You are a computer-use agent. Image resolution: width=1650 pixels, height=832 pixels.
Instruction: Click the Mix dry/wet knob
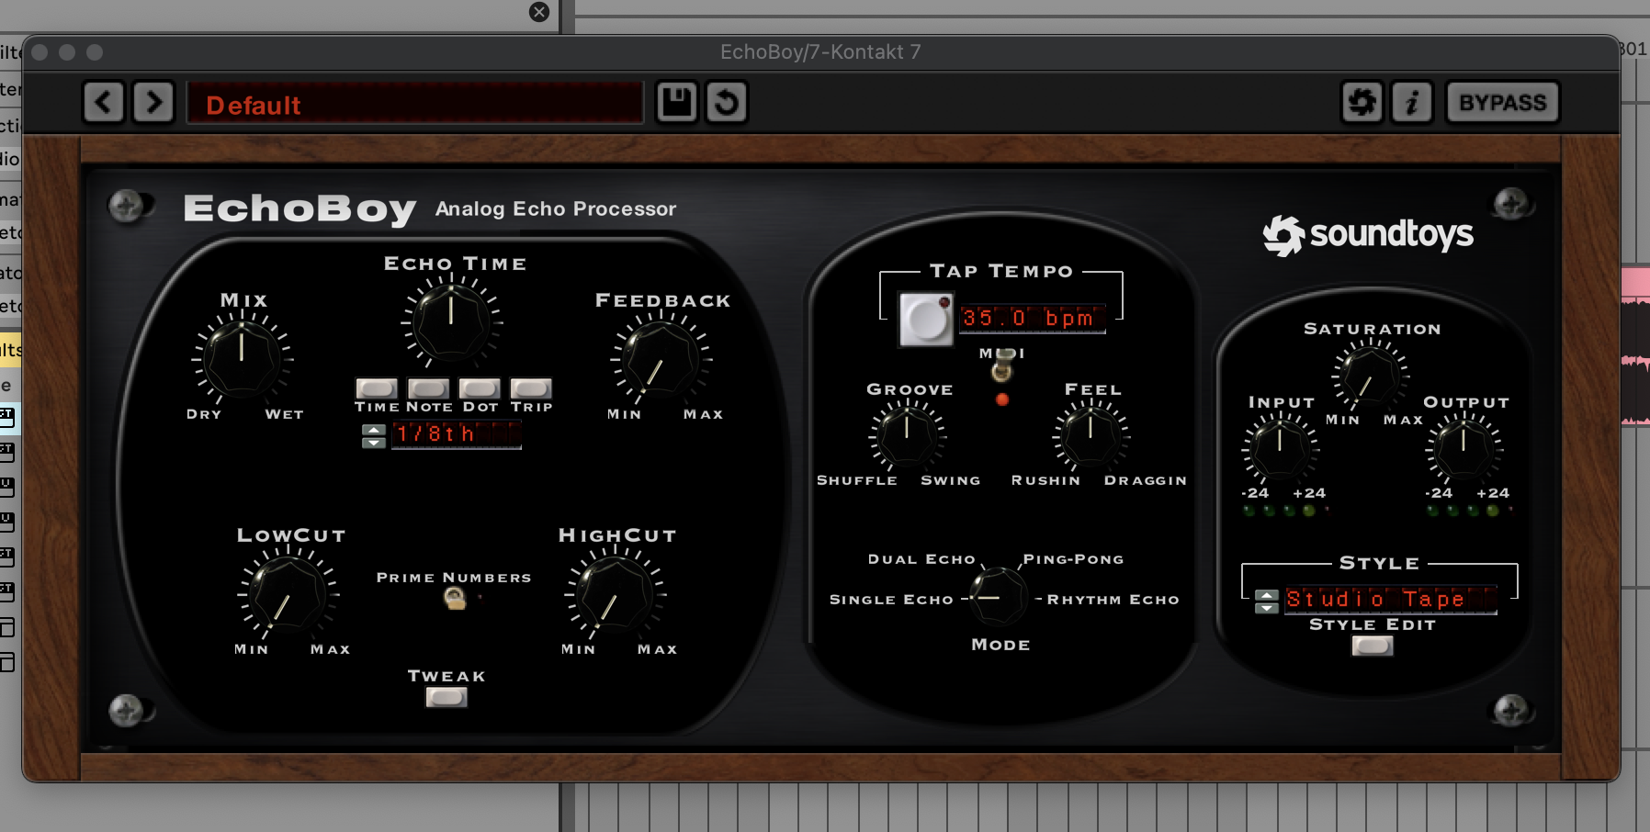(242, 357)
